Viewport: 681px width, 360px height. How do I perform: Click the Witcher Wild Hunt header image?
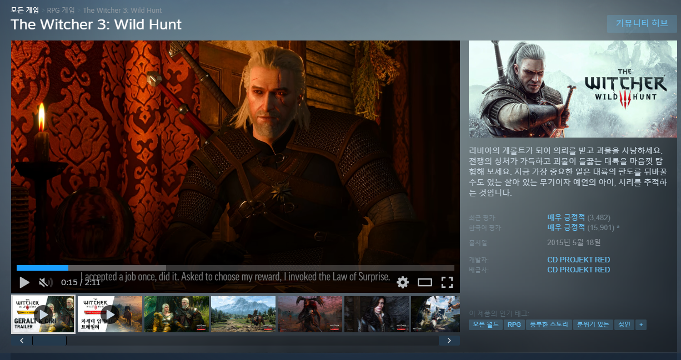click(x=573, y=89)
